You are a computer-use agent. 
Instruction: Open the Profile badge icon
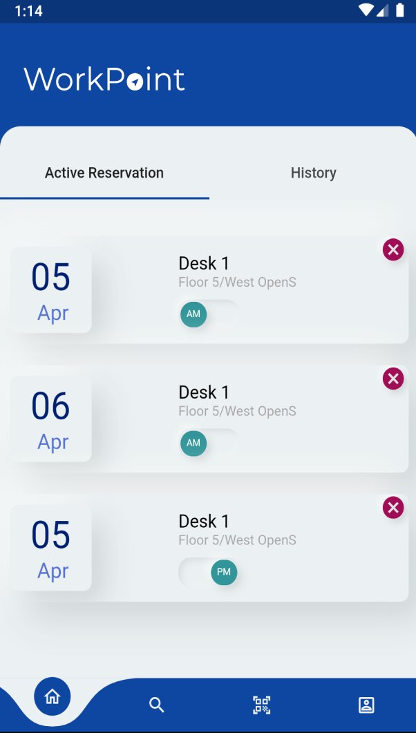point(366,704)
